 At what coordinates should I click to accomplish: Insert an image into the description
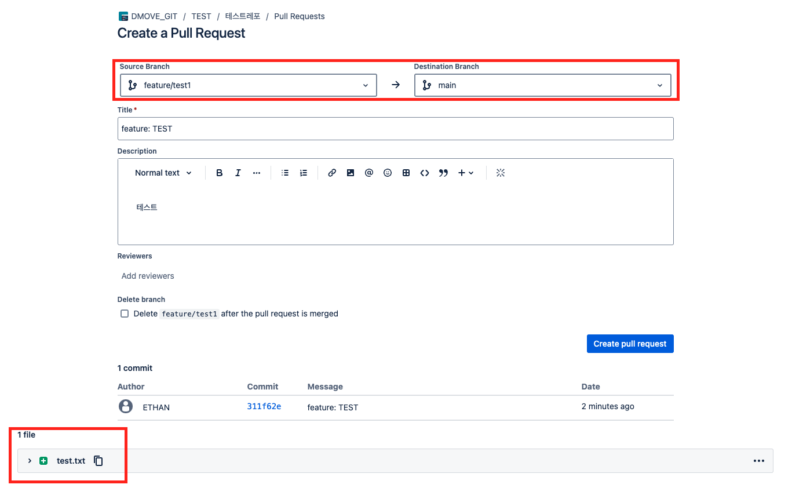click(351, 173)
